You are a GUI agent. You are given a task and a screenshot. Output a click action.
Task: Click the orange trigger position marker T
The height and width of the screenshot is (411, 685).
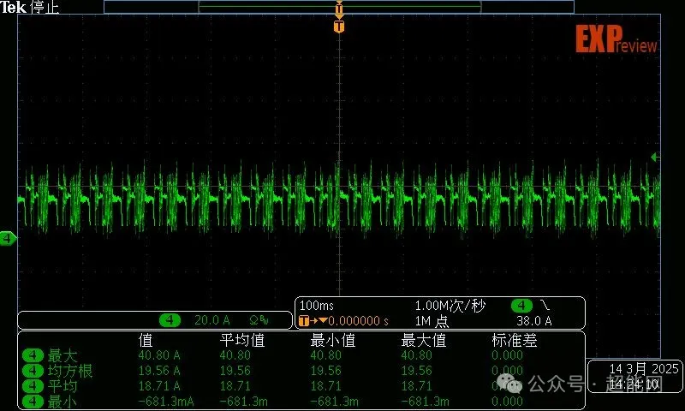click(339, 27)
